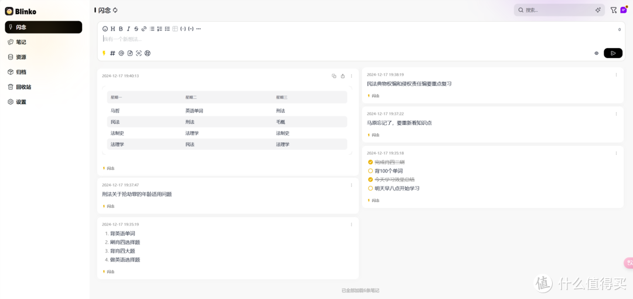633x299 pixels.
Task: Send the note with black submit button
Action: coord(613,53)
